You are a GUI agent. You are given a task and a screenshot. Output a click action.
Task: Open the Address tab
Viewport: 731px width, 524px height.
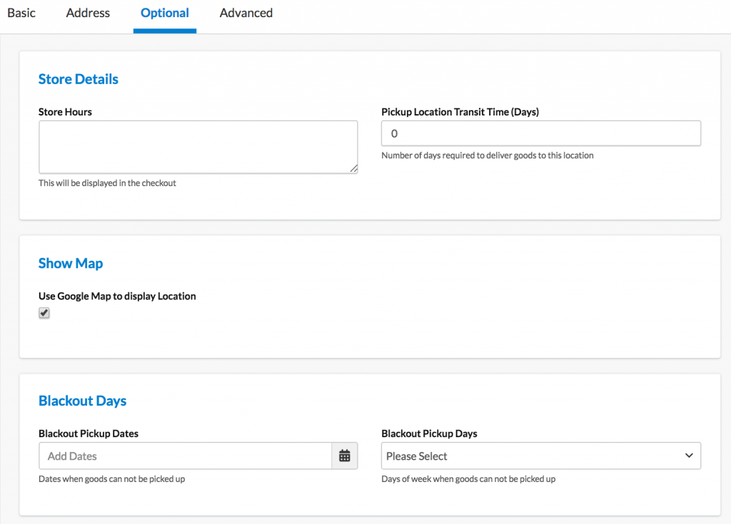(87, 13)
